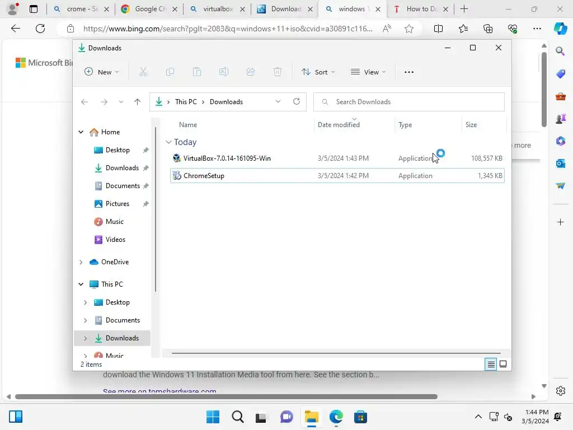The image size is (573, 430).
Task: Click Edge browser back arrow
Action: 16,29
